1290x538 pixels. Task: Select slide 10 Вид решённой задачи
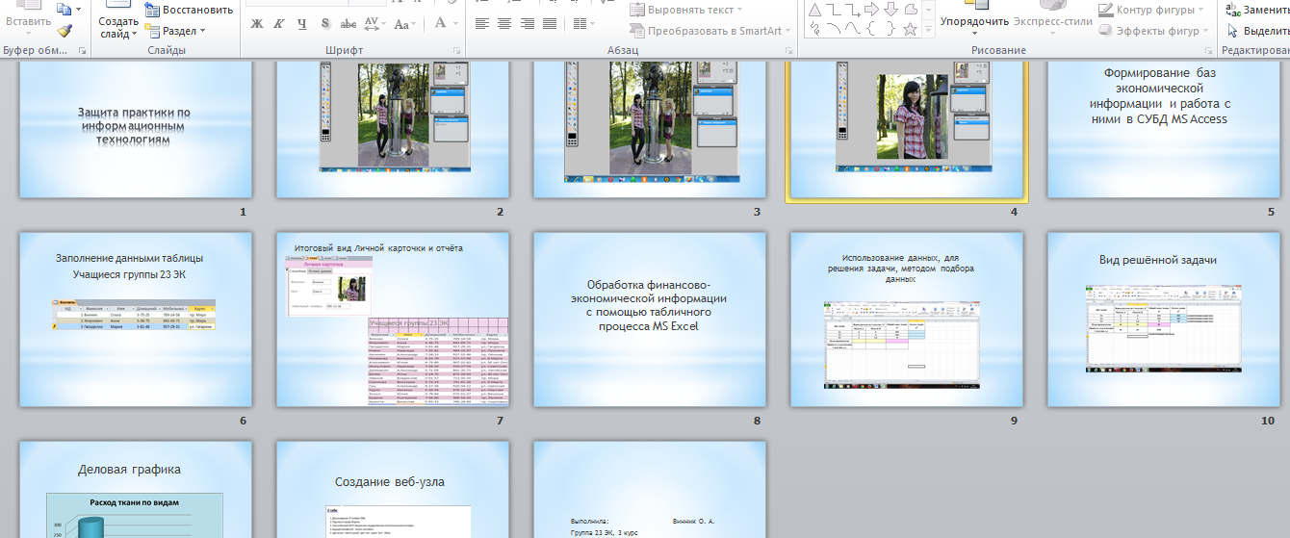coord(1164,319)
